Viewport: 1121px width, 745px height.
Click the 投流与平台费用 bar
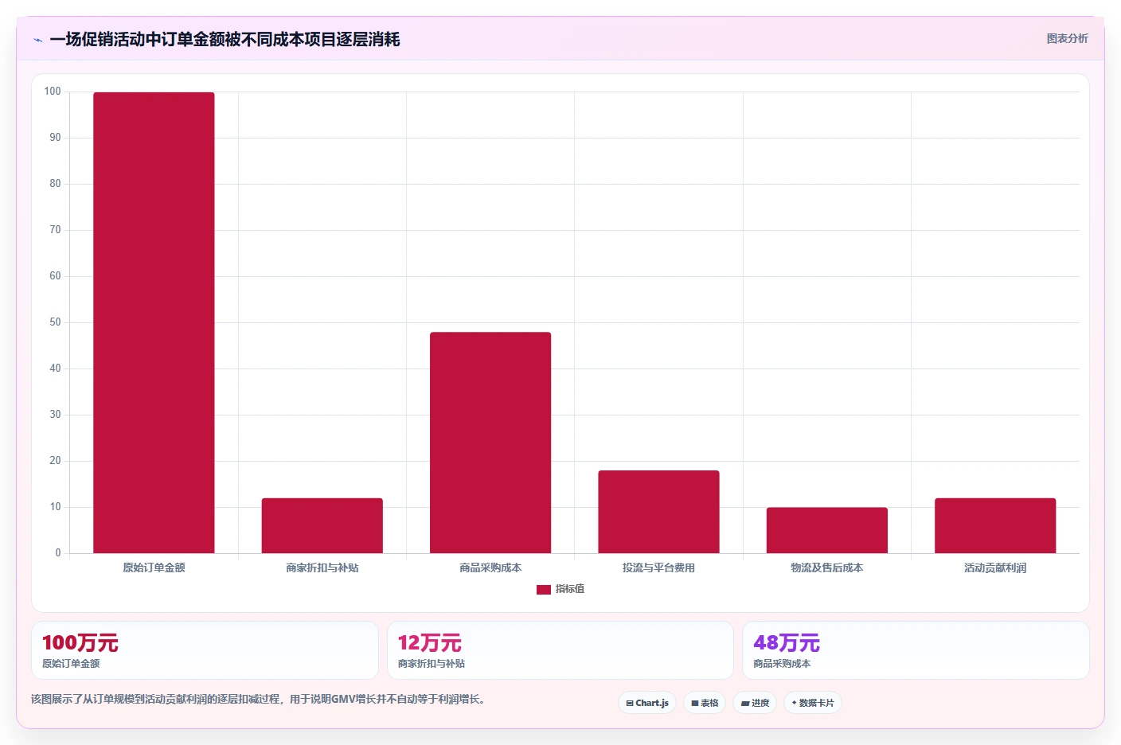[658, 512]
